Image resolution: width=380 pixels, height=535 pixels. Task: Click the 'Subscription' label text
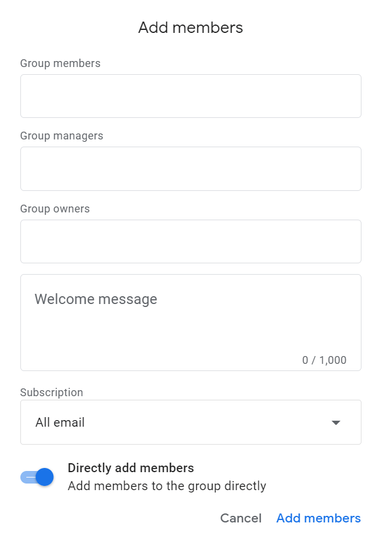pyautogui.click(x=51, y=393)
